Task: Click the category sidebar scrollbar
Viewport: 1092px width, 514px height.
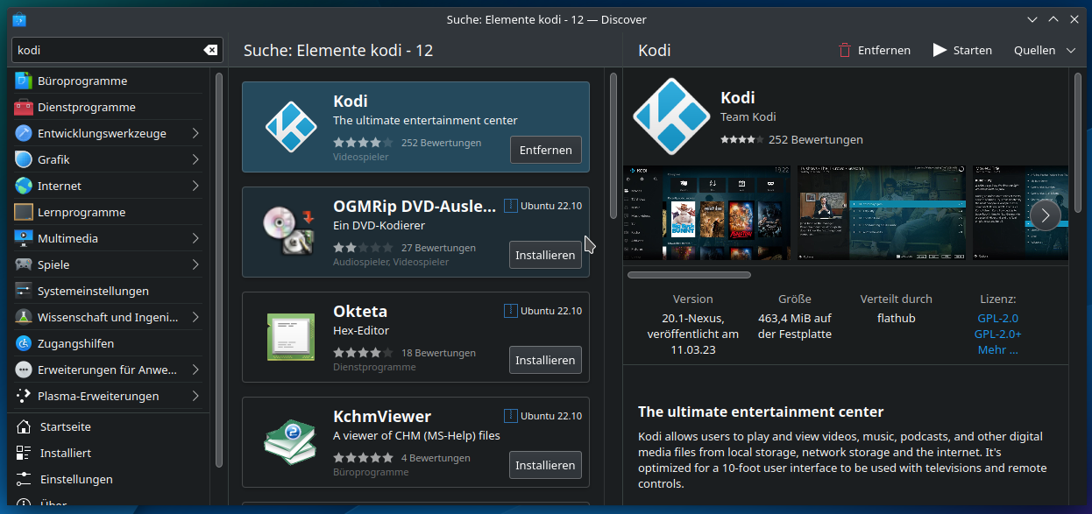Action: tap(219, 271)
